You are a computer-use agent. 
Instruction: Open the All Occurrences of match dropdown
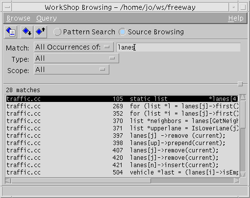click(x=74, y=47)
